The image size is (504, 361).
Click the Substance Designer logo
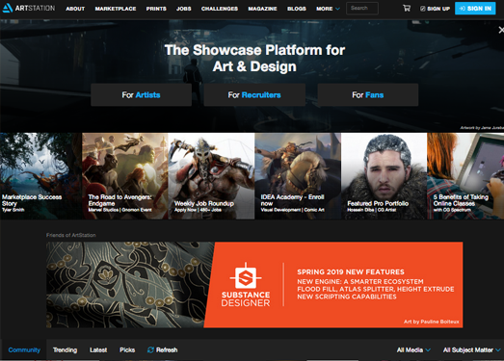[246, 285]
